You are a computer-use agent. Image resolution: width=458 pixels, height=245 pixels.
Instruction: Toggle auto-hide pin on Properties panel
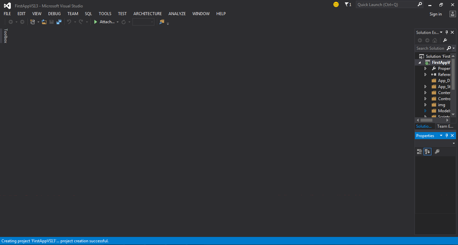(x=447, y=135)
